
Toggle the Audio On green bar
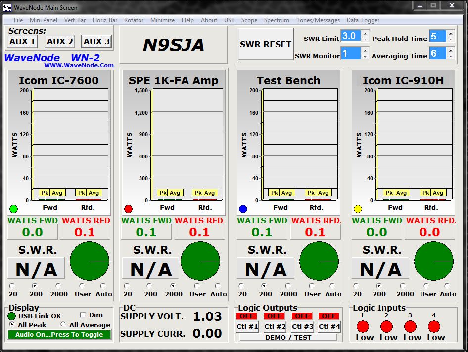59,335
